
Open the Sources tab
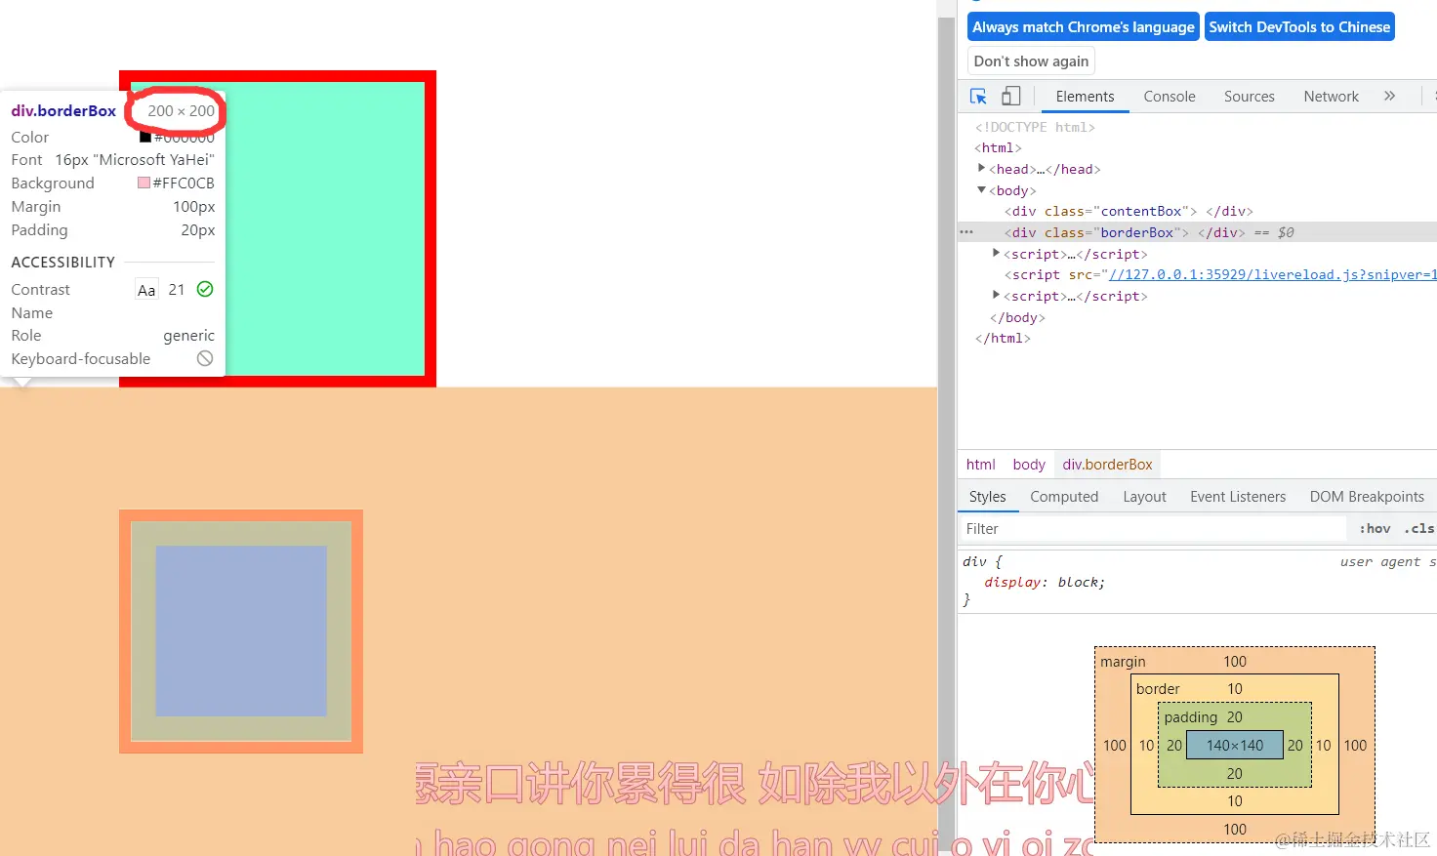pyautogui.click(x=1249, y=97)
